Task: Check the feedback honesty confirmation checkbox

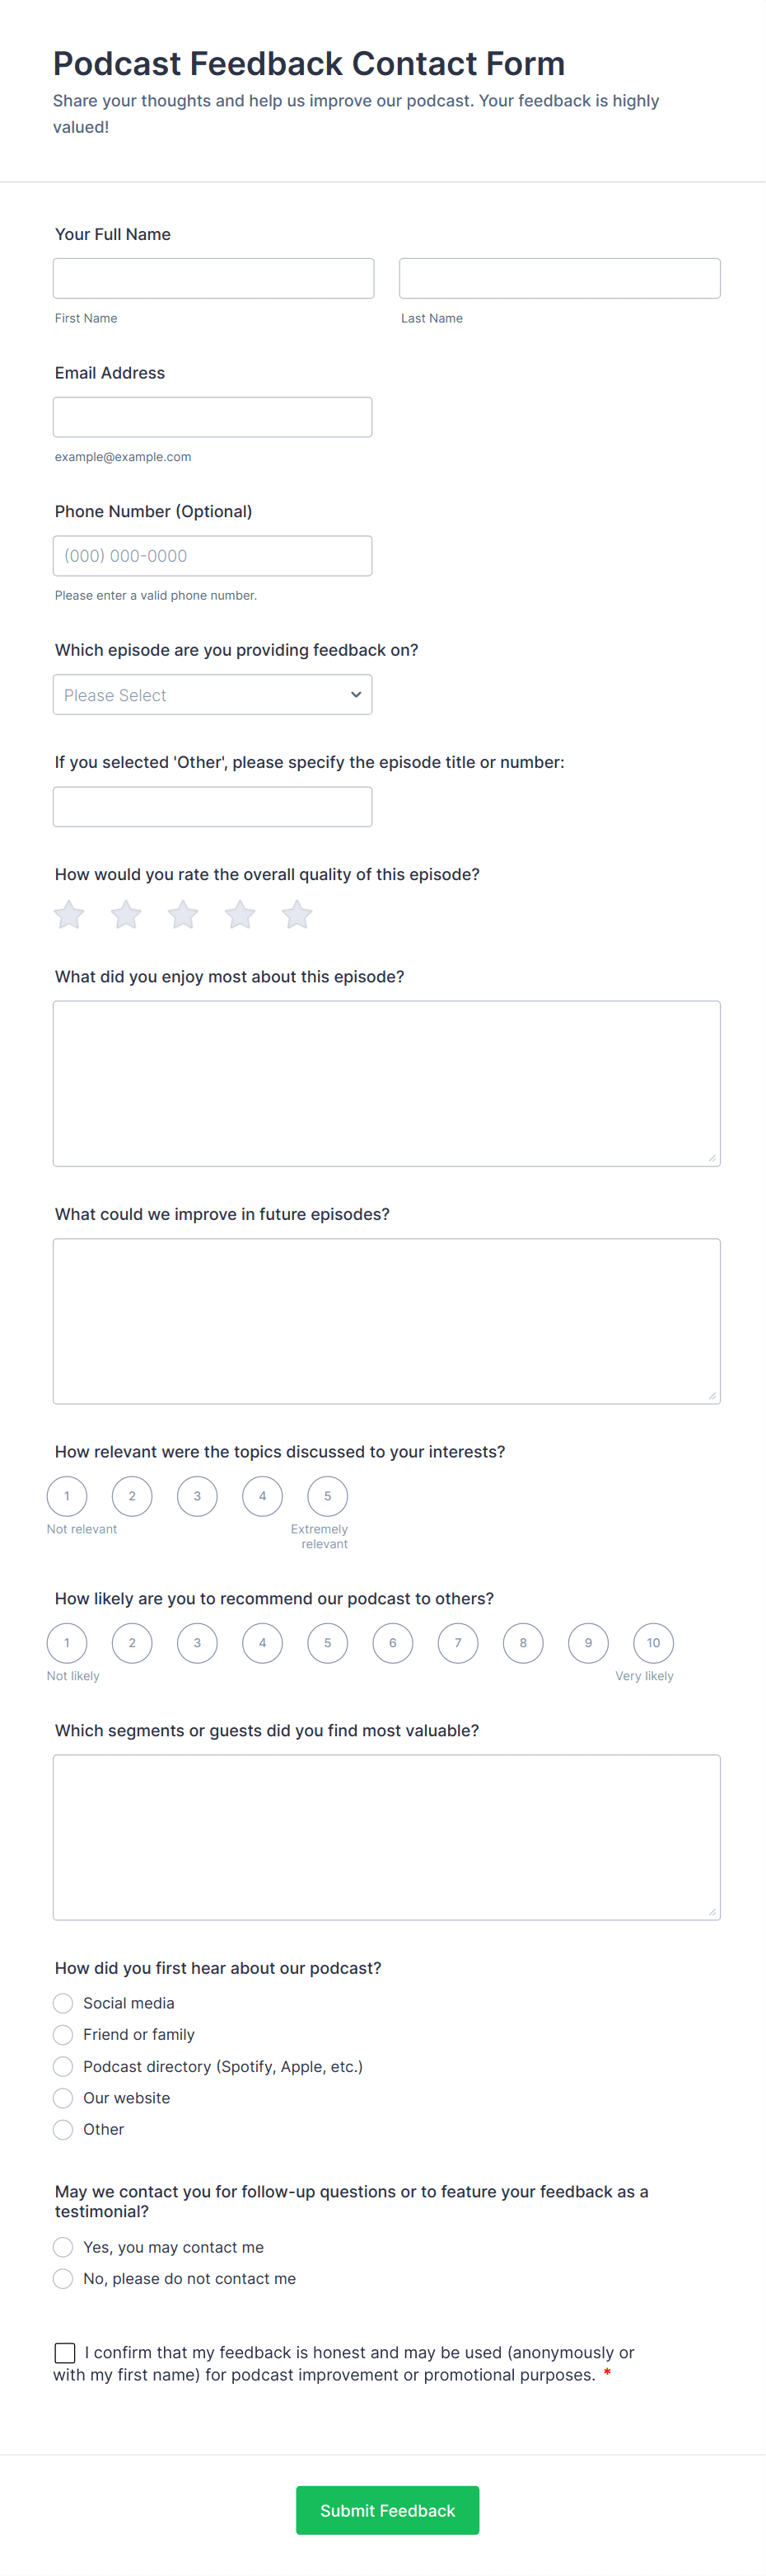Action: click(x=65, y=2353)
